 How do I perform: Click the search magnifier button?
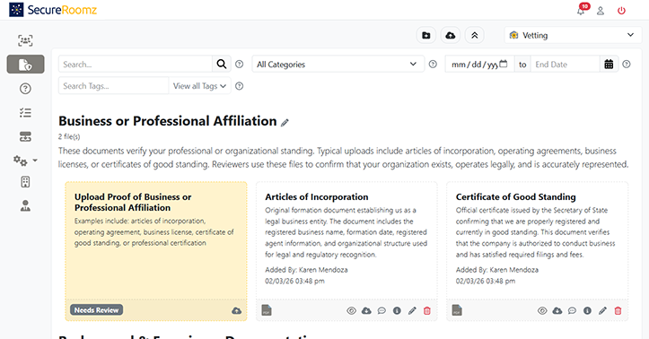[x=222, y=64]
